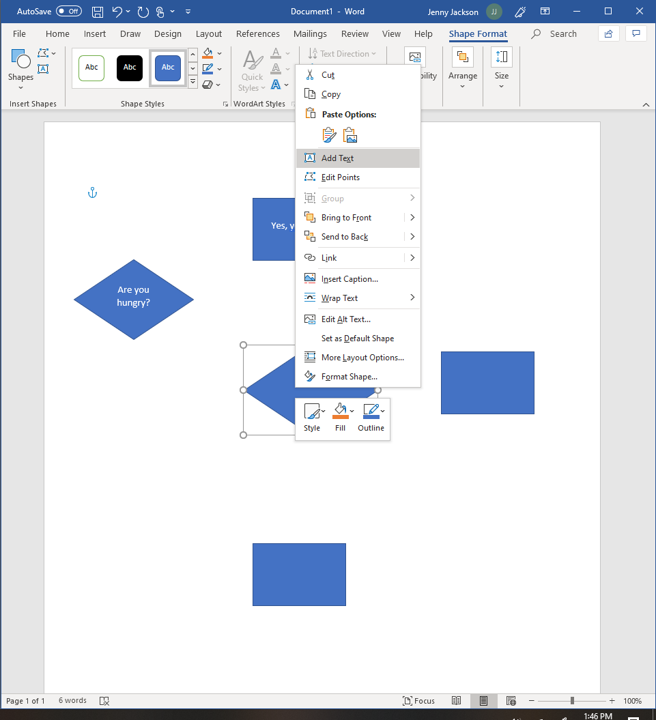Click the Save icon in title bar
Screen dimensions: 656x720
tap(98, 12)
